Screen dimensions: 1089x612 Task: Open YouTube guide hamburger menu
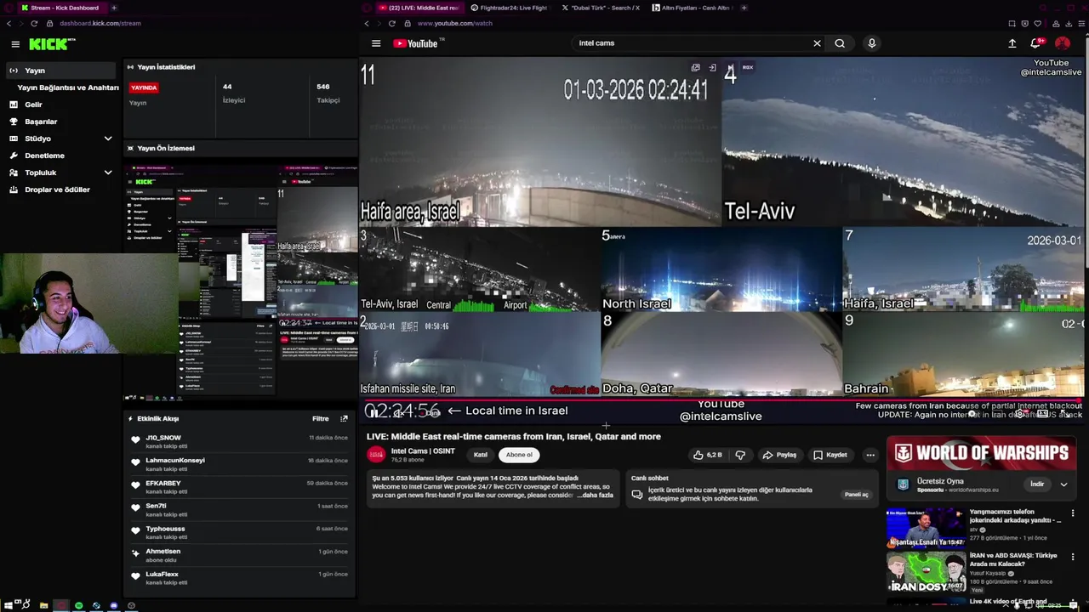[376, 43]
